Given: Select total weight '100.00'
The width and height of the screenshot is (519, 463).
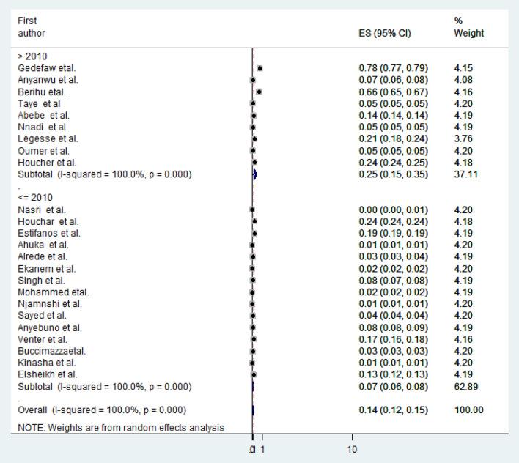Looking at the screenshot, I should tap(468, 410).
